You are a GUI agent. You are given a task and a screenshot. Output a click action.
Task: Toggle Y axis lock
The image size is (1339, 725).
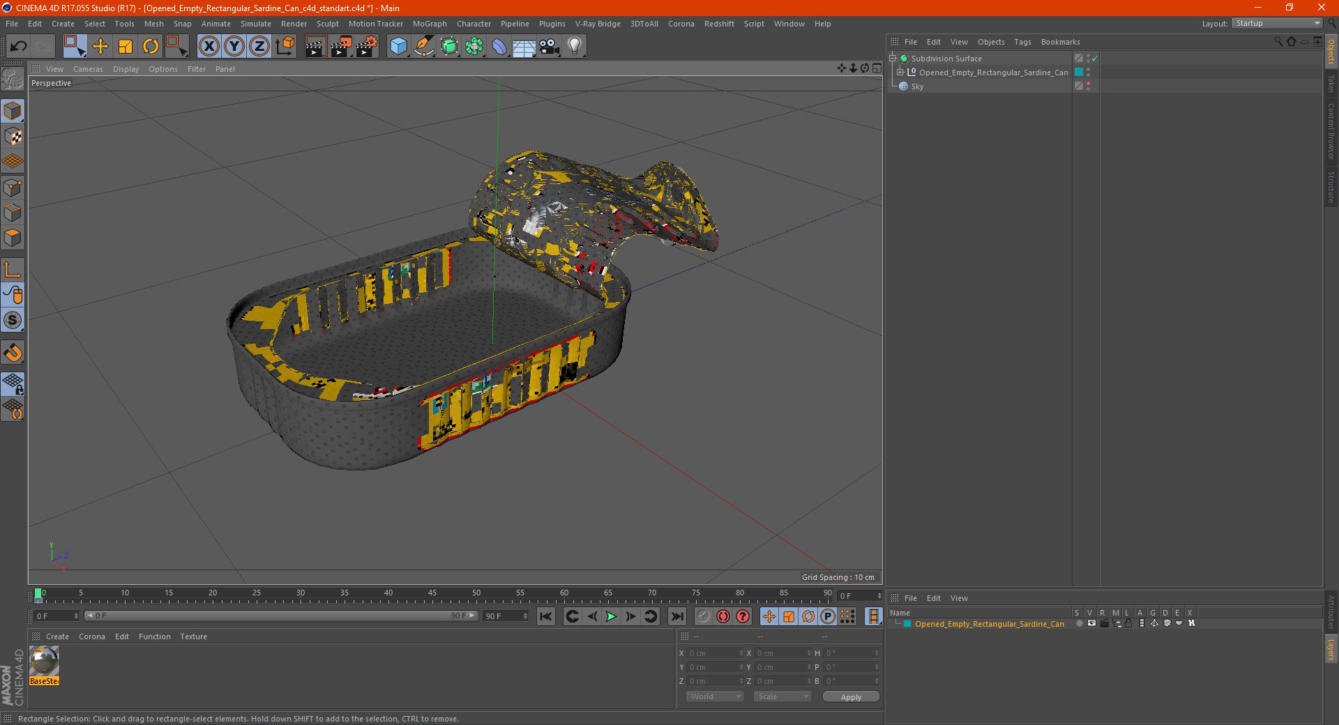coord(234,47)
